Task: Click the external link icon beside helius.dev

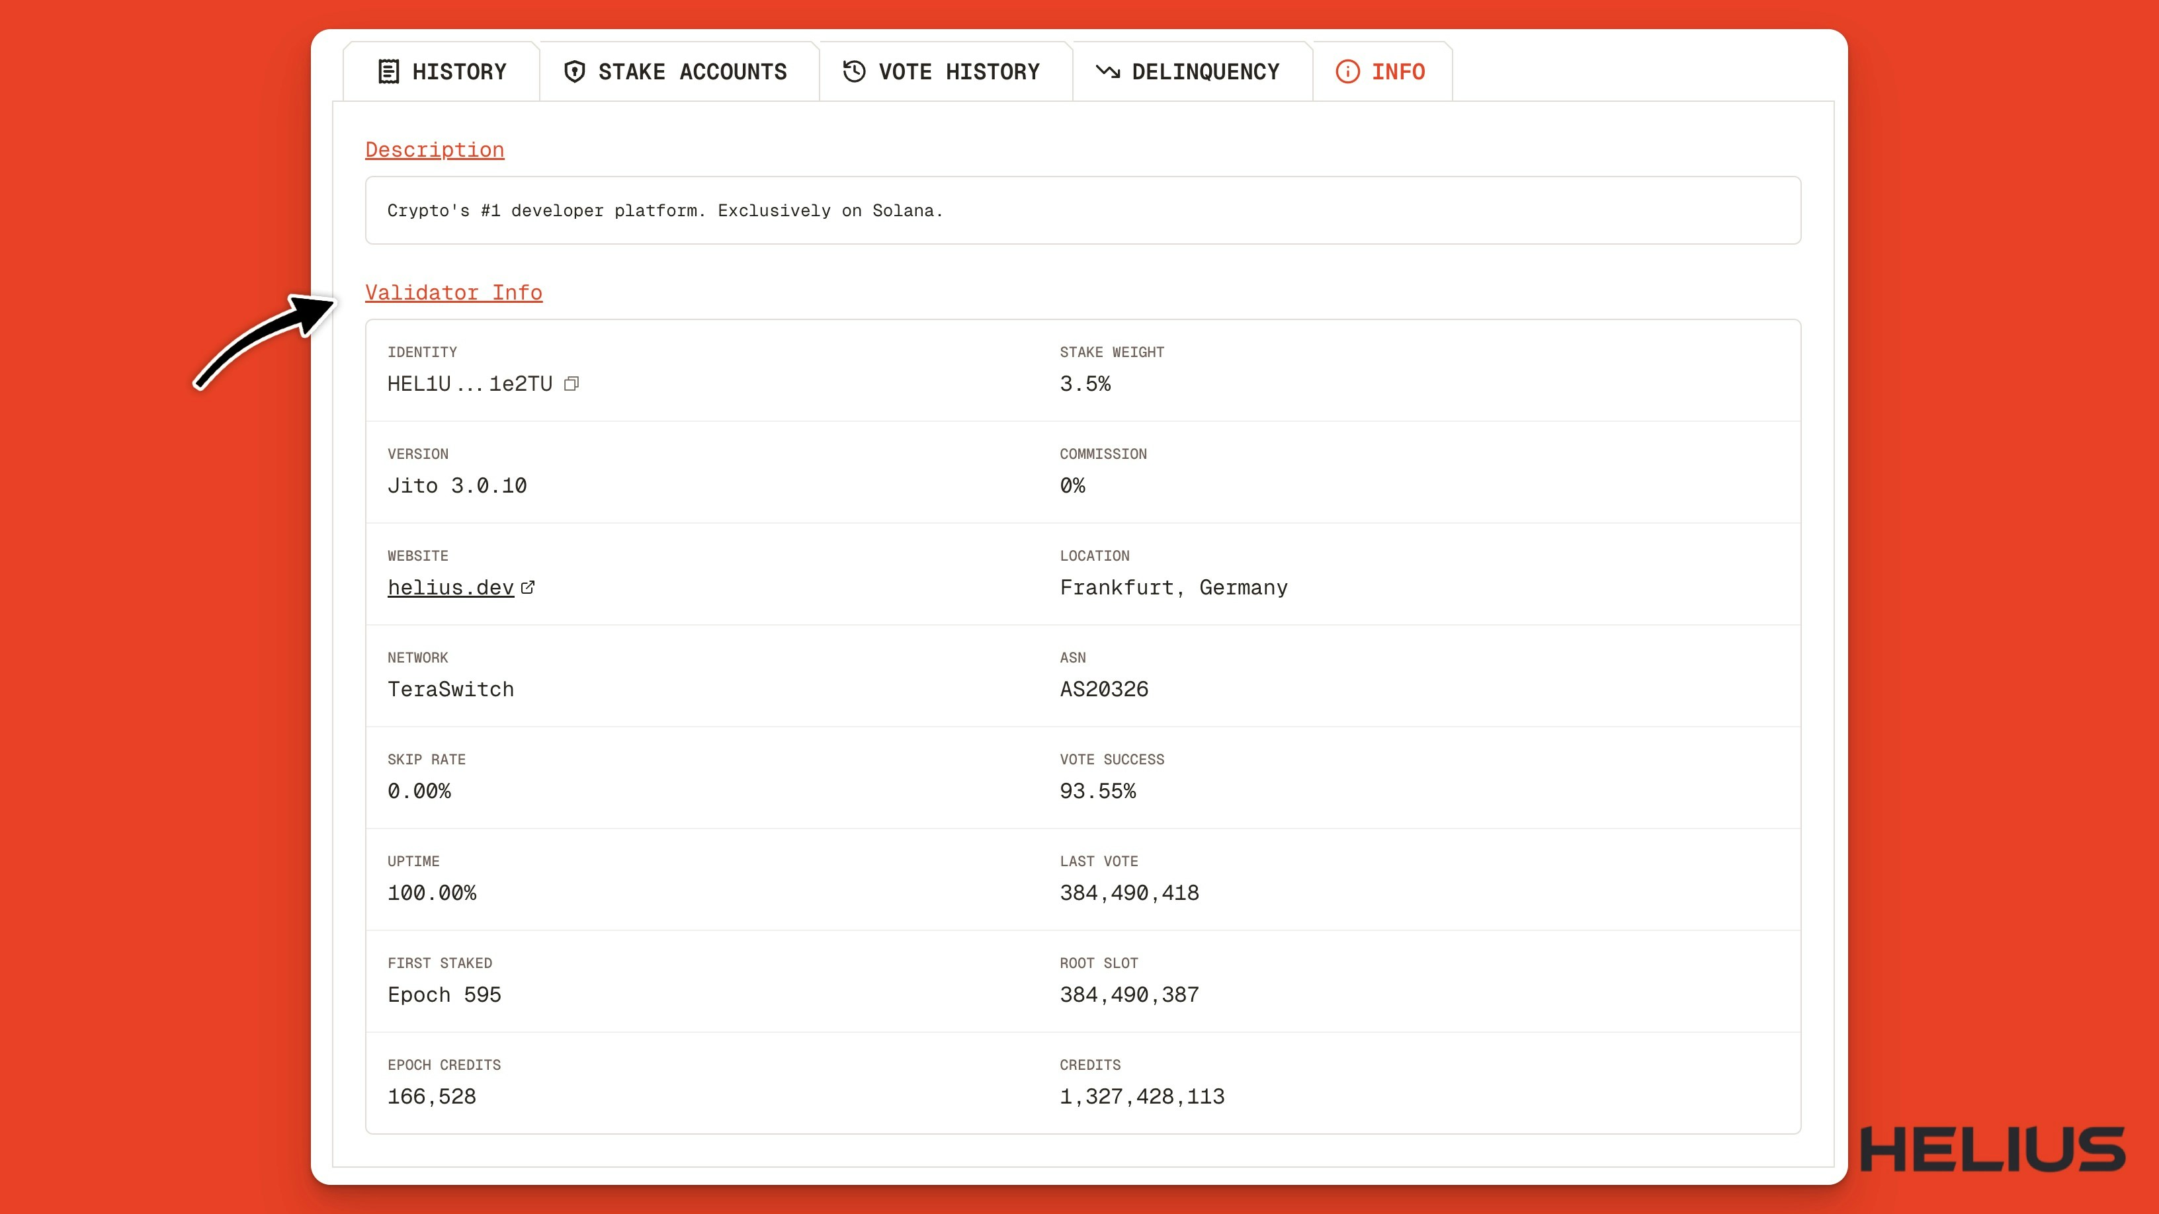Action: tap(527, 587)
